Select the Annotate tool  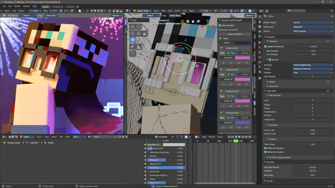[x=132, y=47]
